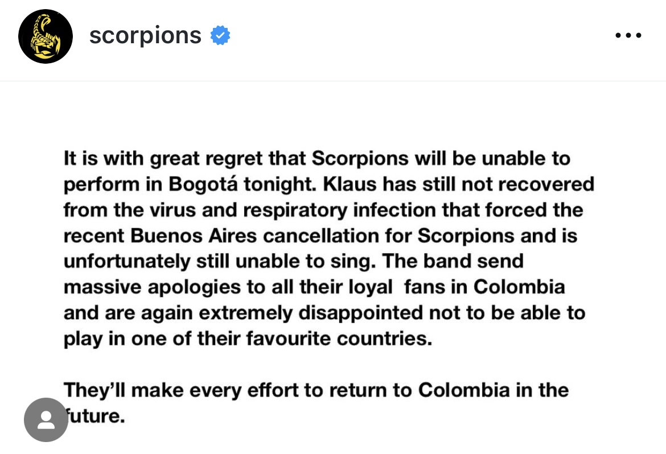
Task: Click the rightmost dot of the options menu
Action: (638, 35)
